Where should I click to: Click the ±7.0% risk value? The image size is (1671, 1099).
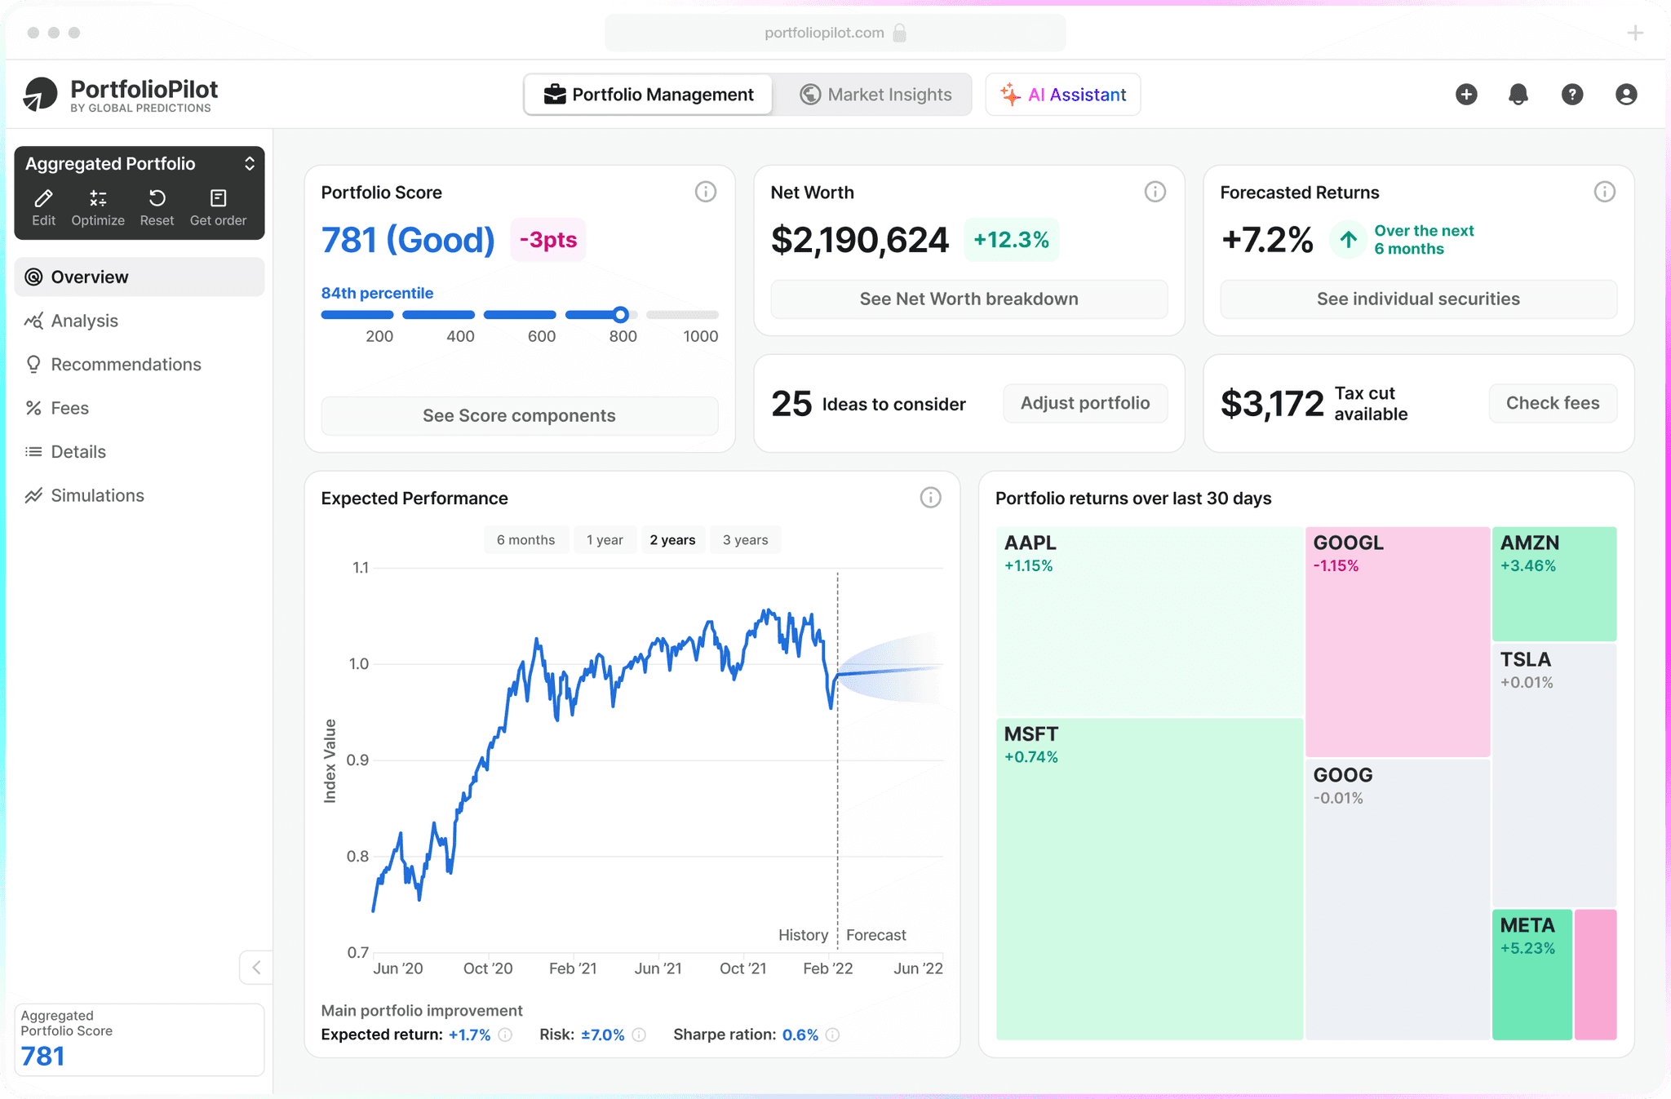(603, 1035)
